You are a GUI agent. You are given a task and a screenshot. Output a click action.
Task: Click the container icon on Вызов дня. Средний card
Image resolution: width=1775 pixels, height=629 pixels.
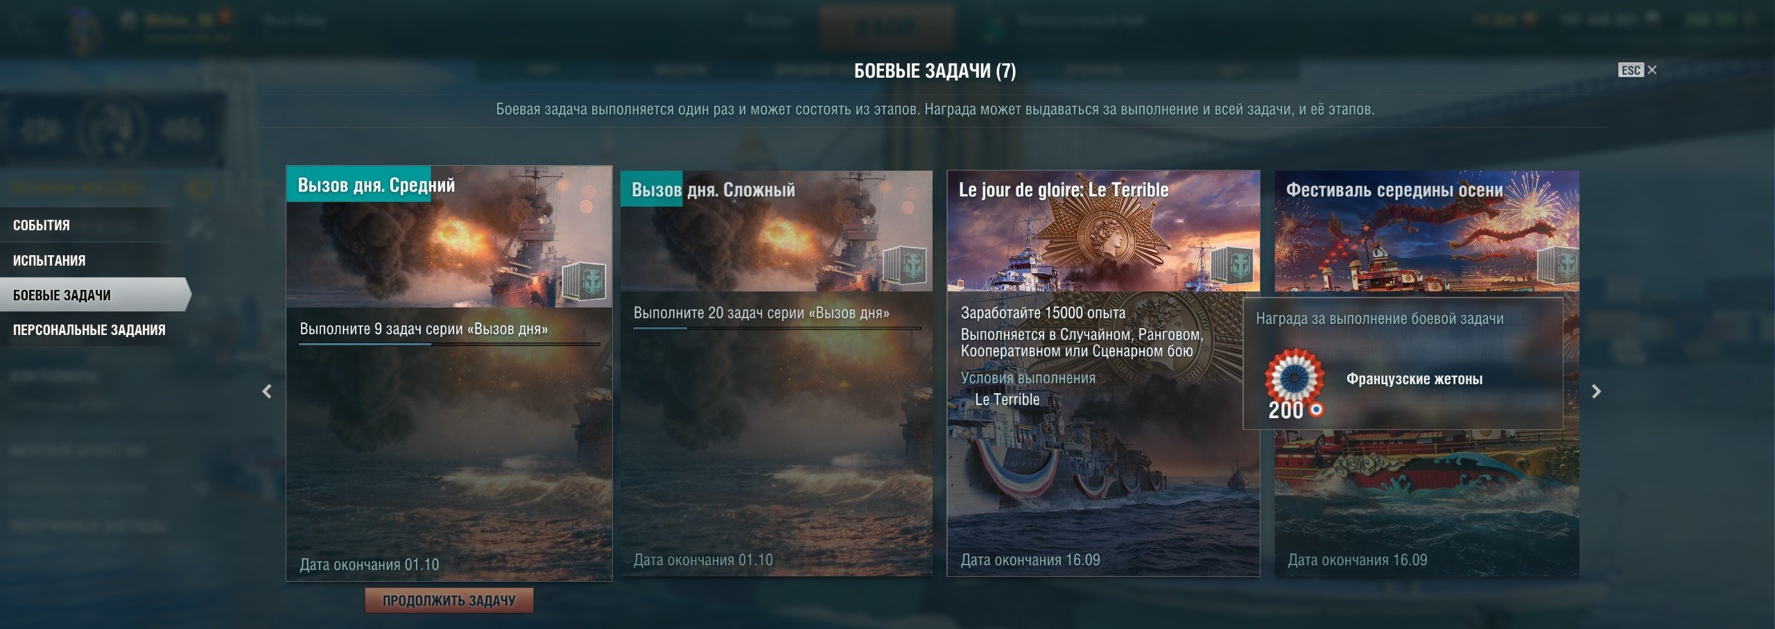tap(584, 280)
